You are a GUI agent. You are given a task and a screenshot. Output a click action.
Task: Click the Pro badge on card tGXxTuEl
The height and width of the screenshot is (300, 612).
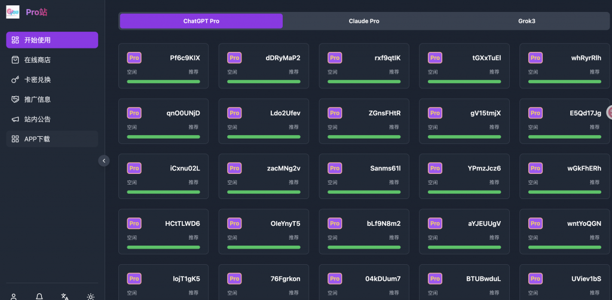[x=435, y=58]
